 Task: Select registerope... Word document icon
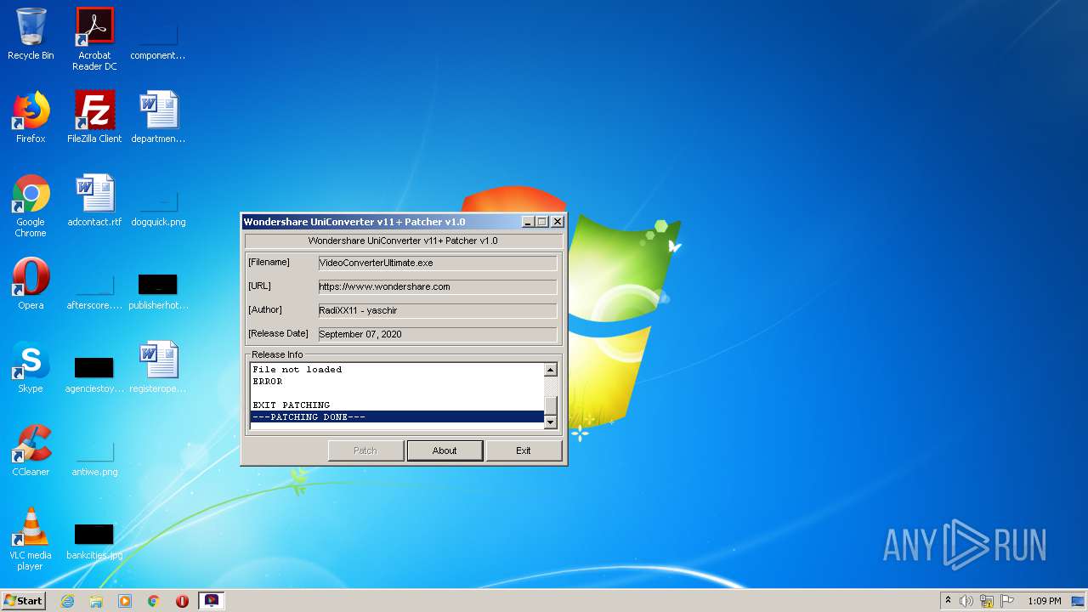coord(158,367)
